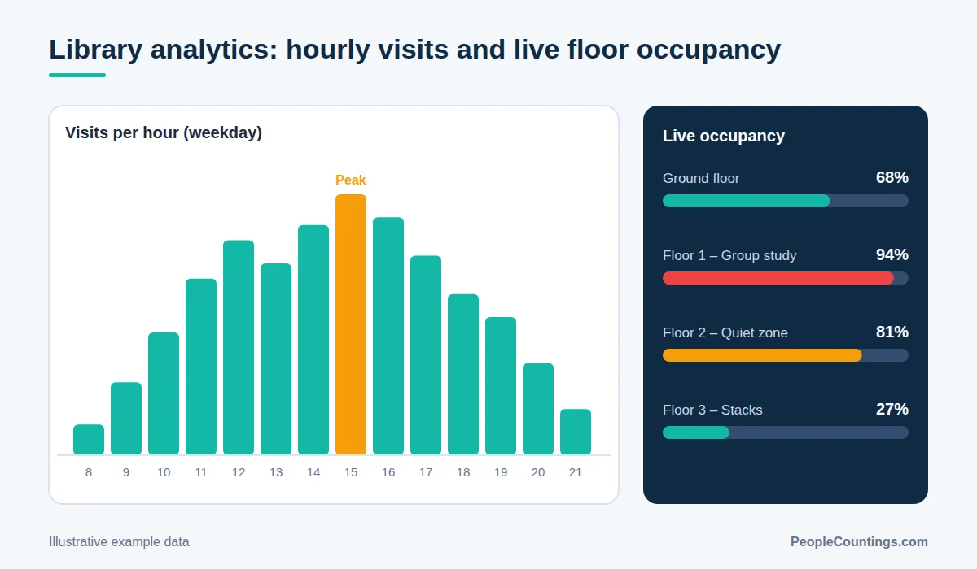Image resolution: width=977 pixels, height=569 pixels.
Task: Click the axis label 10
Action: tap(164, 472)
